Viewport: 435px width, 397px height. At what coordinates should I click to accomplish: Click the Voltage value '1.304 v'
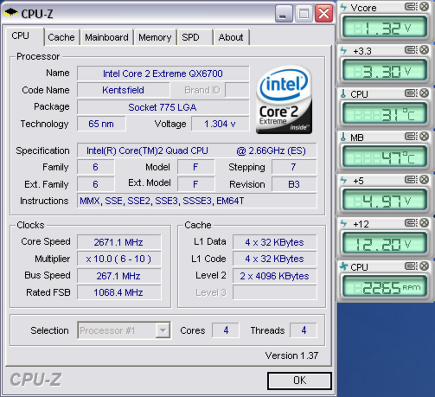(220, 124)
